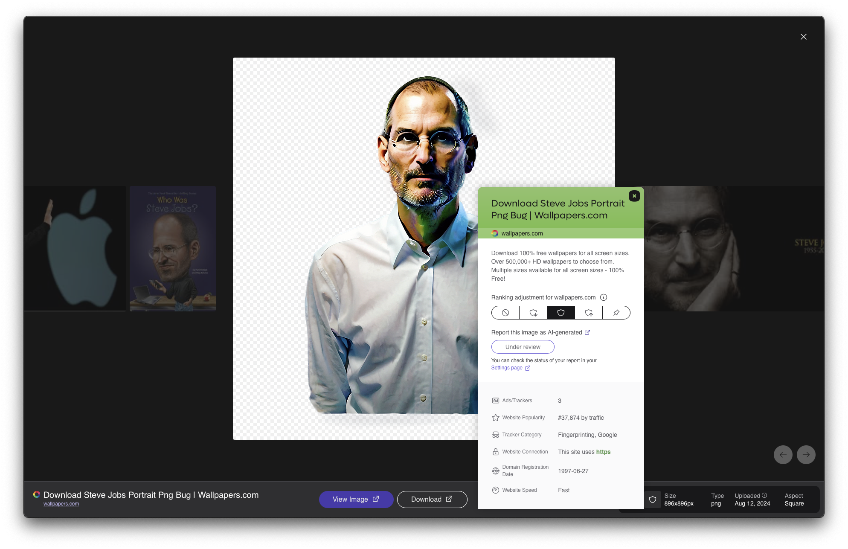Go to the next image arrow
Screen dimensions: 848x549
pos(806,455)
